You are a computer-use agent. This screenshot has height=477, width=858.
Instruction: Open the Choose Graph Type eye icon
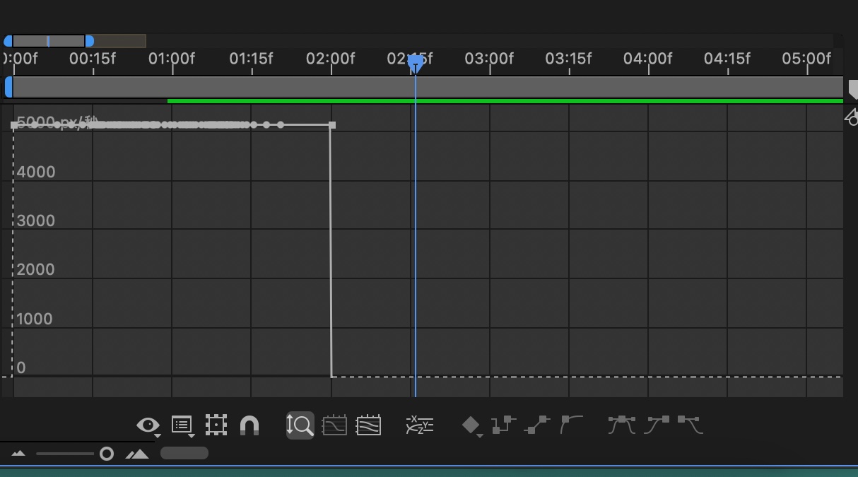pyautogui.click(x=148, y=425)
